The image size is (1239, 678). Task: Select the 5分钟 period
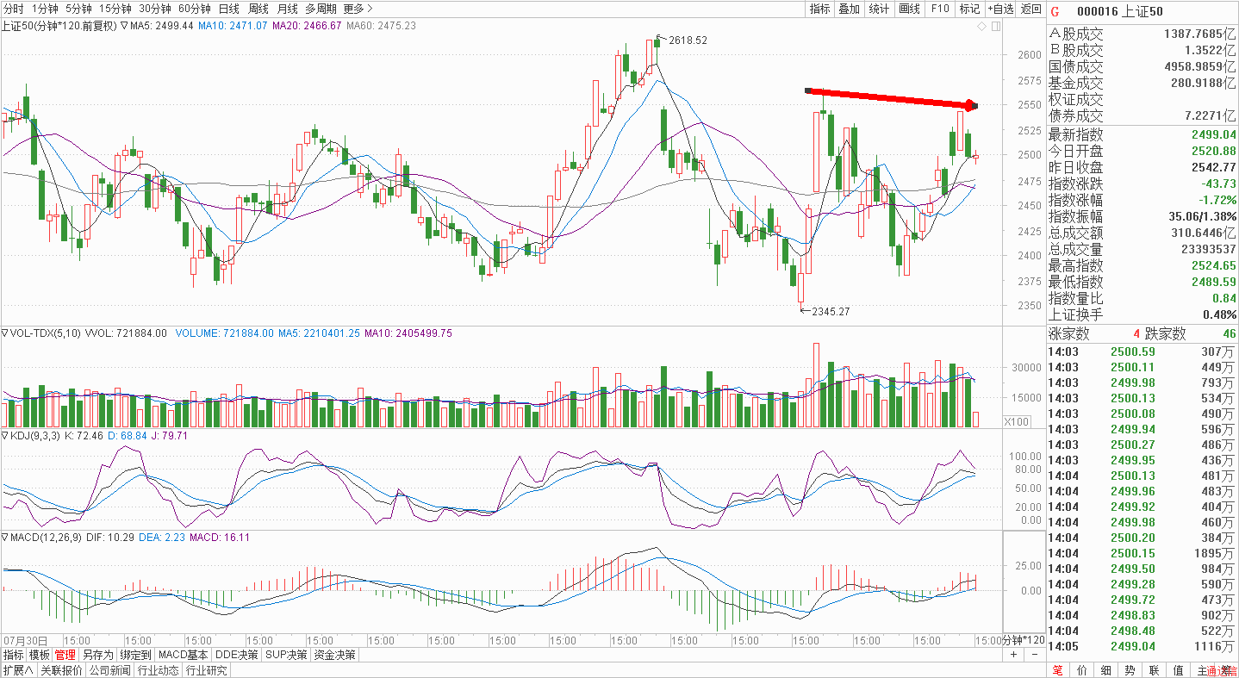(78, 9)
